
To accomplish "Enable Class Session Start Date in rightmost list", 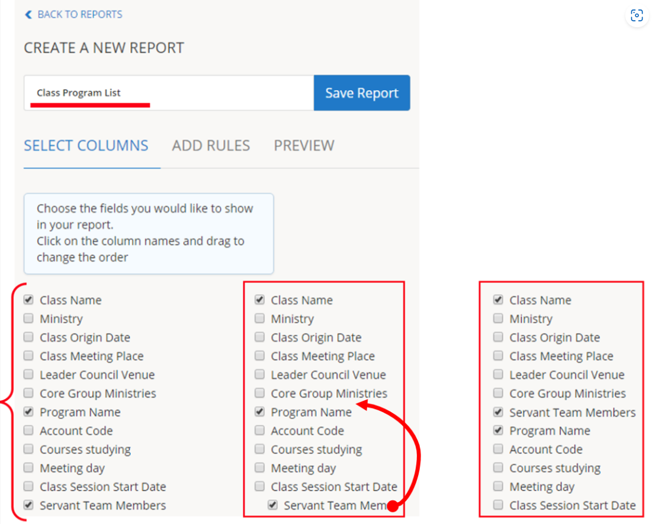I will 498,505.
